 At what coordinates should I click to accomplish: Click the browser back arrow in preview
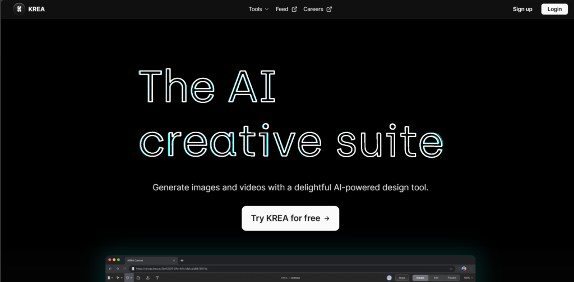[x=110, y=269]
